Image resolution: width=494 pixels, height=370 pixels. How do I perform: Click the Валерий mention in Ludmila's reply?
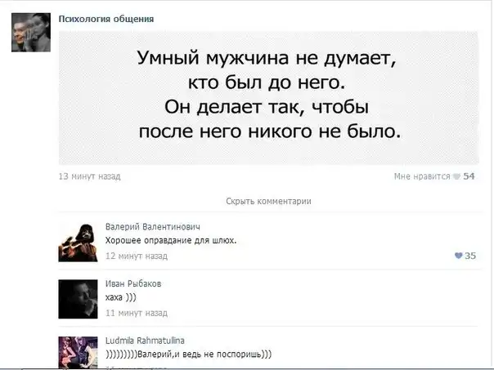tap(155, 354)
